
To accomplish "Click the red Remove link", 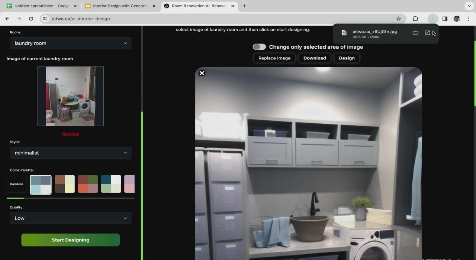I will (70, 134).
